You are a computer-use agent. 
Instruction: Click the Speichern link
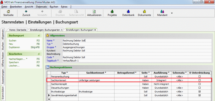pos(14,62)
